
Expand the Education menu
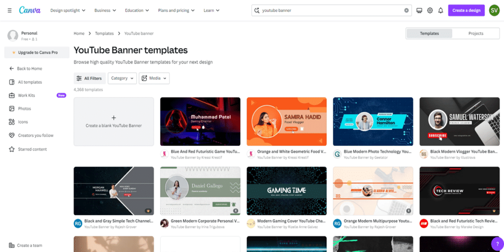point(137,10)
